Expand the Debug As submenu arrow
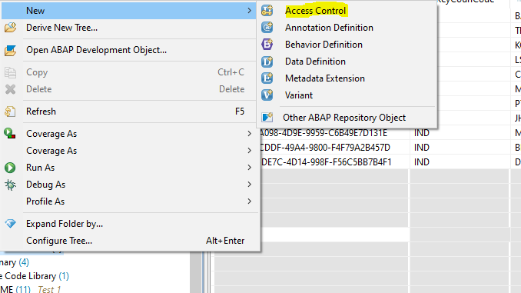 point(249,185)
